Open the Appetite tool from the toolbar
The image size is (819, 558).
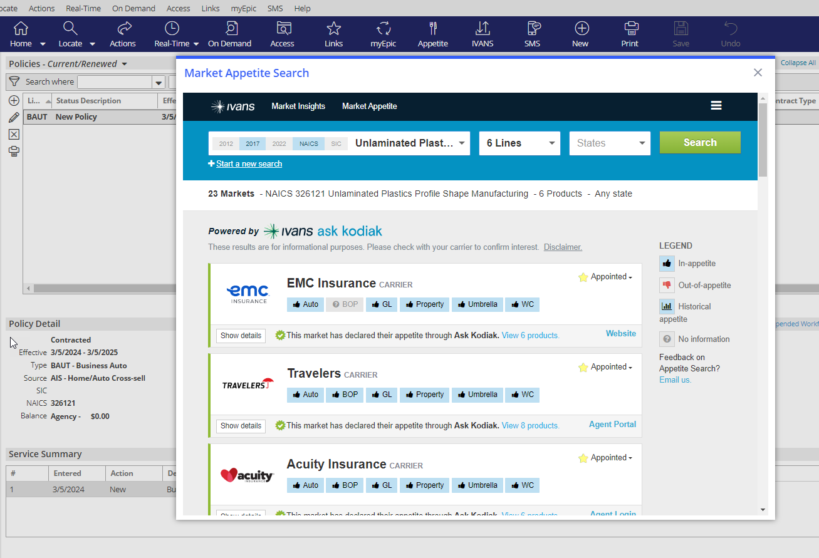pyautogui.click(x=432, y=34)
